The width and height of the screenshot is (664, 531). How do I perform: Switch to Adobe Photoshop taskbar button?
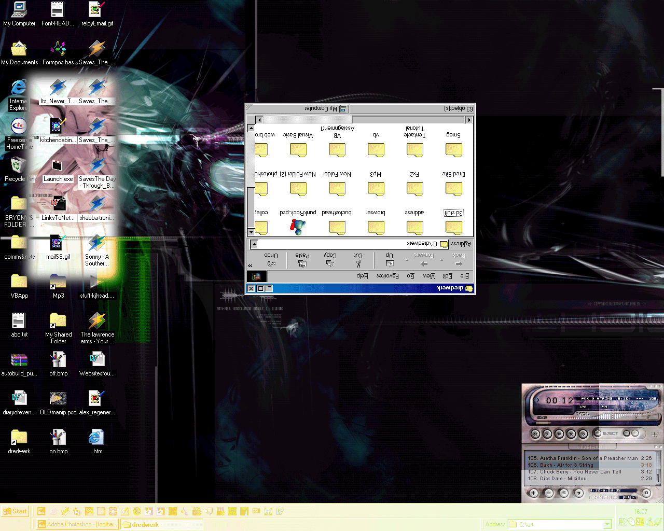[76, 524]
